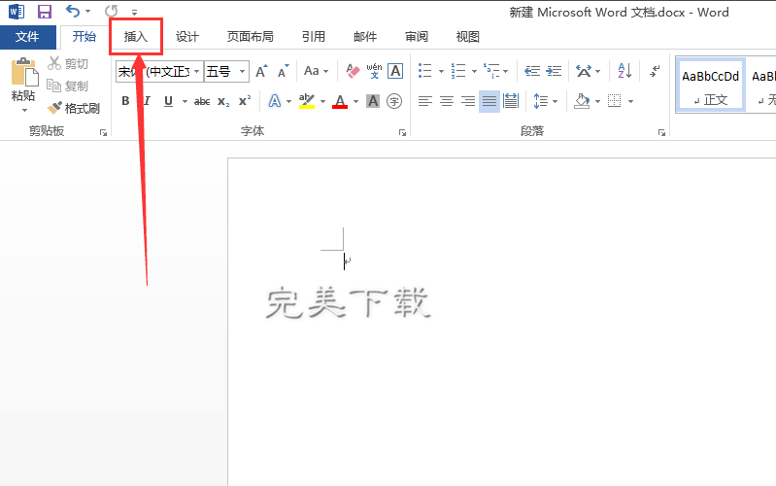
Task: Customize the quick access toolbar dropdown
Action: (135, 12)
